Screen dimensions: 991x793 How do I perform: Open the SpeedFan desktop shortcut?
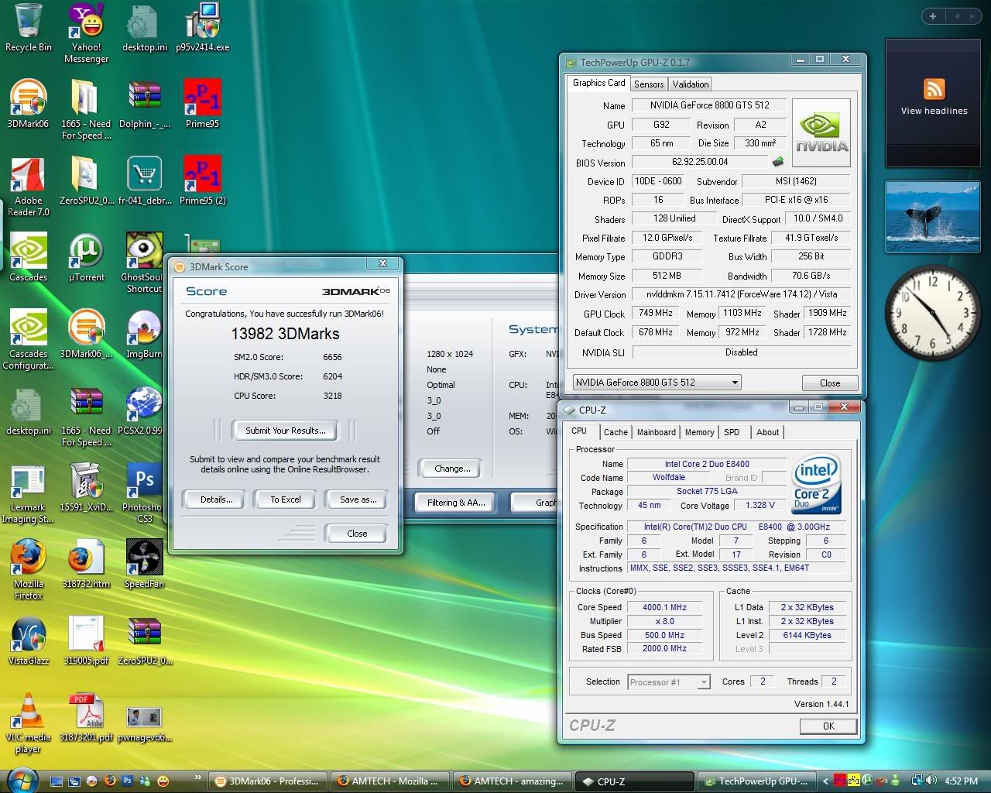145,564
